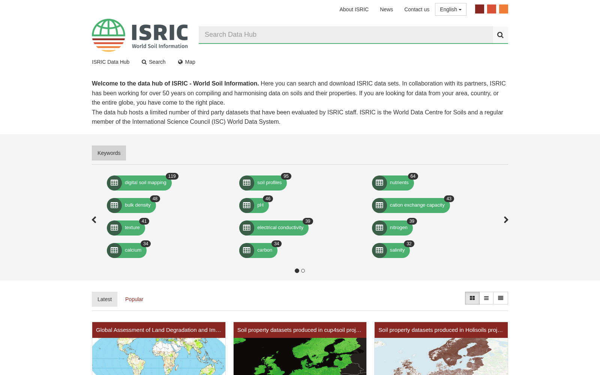Open the ISRIC World Soil Information logo

click(x=140, y=35)
